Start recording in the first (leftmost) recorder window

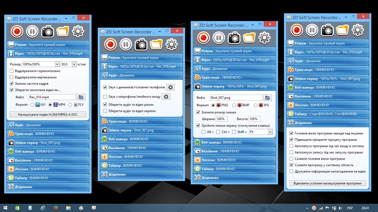(x=17, y=31)
